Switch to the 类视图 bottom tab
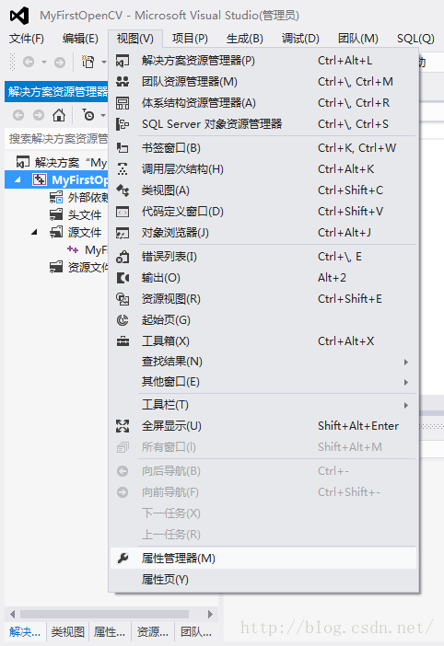 point(67,631)
